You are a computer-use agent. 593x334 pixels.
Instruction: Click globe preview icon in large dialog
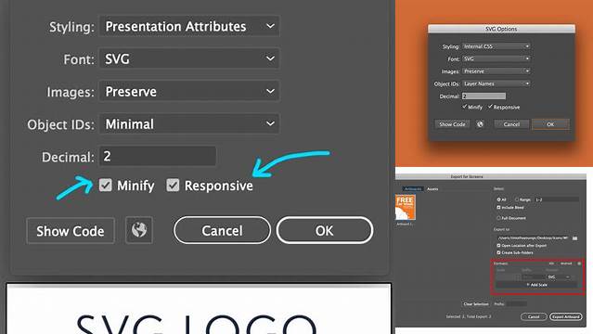pyautogui.click(x=139, y=230)
